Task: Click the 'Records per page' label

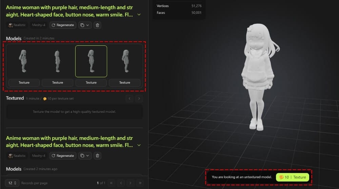Action: pyautogui.click(x=34, y=183)
